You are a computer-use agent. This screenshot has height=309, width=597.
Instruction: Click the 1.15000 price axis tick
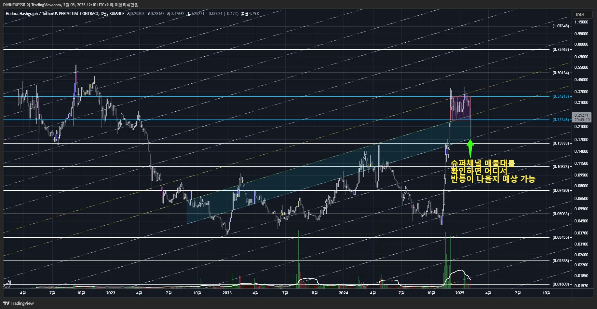tap(581, 22)
